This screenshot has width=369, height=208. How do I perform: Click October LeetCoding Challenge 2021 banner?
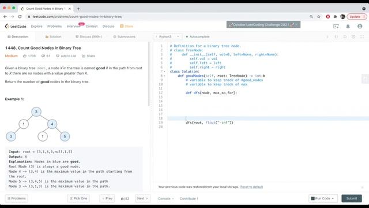[263, 24]
